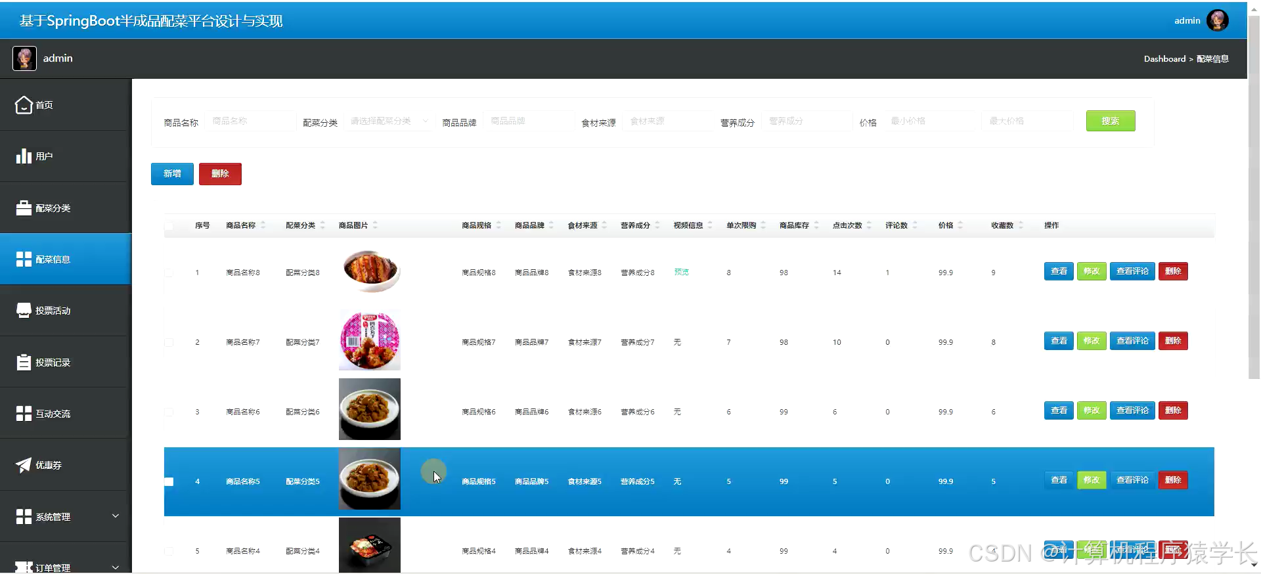Click the clipboard icon for 投票记录
The height and width of the screenshot is (574, 1261).
[24, 362]
